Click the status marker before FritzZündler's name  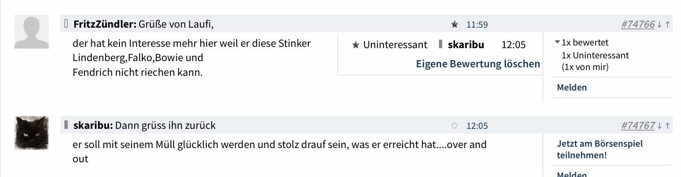(66, 24)
